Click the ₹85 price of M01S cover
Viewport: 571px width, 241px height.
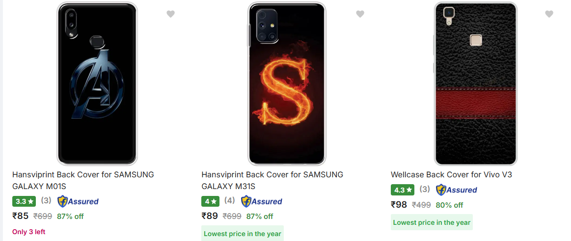pos(21,216)
